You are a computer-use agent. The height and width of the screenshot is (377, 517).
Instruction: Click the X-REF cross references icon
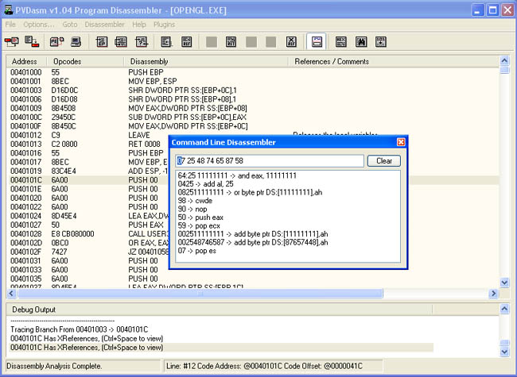pos(291,40)
